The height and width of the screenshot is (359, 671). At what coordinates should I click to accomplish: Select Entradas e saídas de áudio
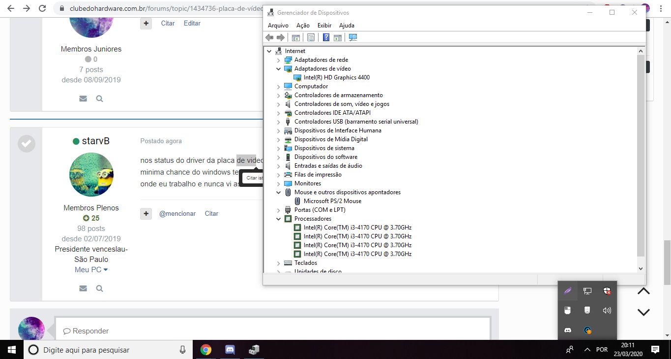click(x=328, y=166)
